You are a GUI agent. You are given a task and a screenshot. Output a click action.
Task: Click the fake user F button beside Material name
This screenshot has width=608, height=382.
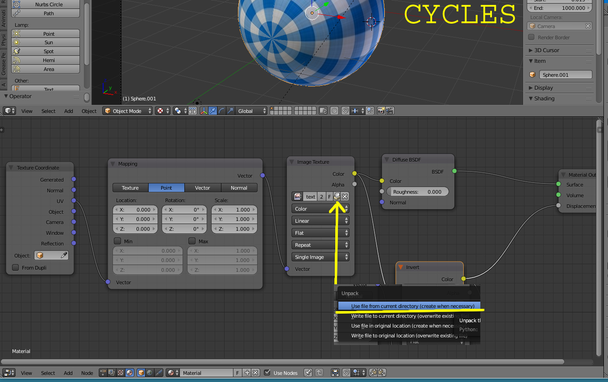point(237,373)
